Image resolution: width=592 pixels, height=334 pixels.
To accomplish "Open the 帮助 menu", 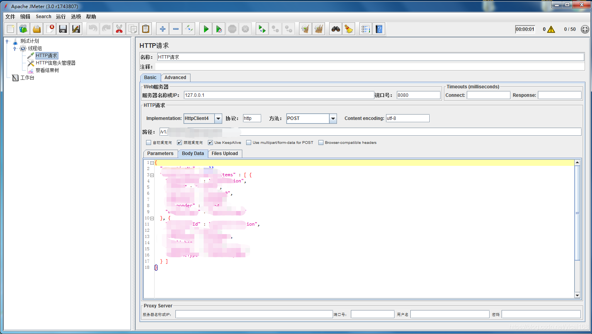I will 91,17.
